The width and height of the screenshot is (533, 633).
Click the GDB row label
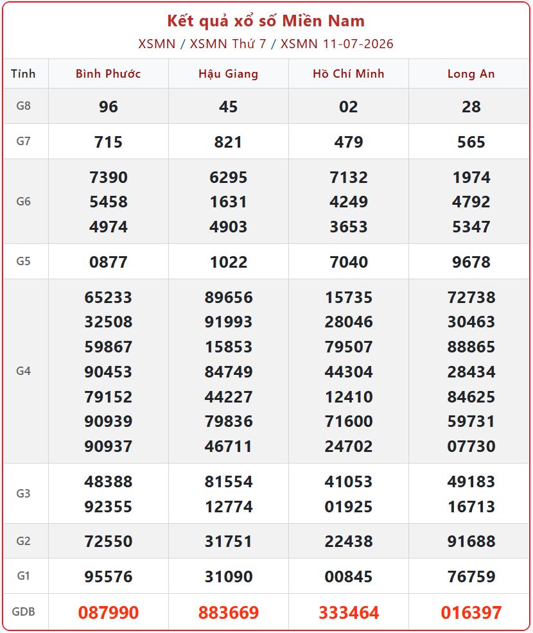point(23,612)
